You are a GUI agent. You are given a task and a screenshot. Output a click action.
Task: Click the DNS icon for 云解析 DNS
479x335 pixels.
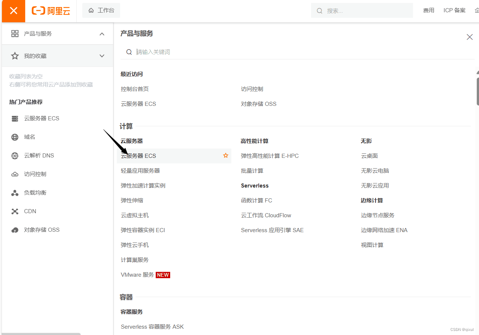(x=15, y=156)
